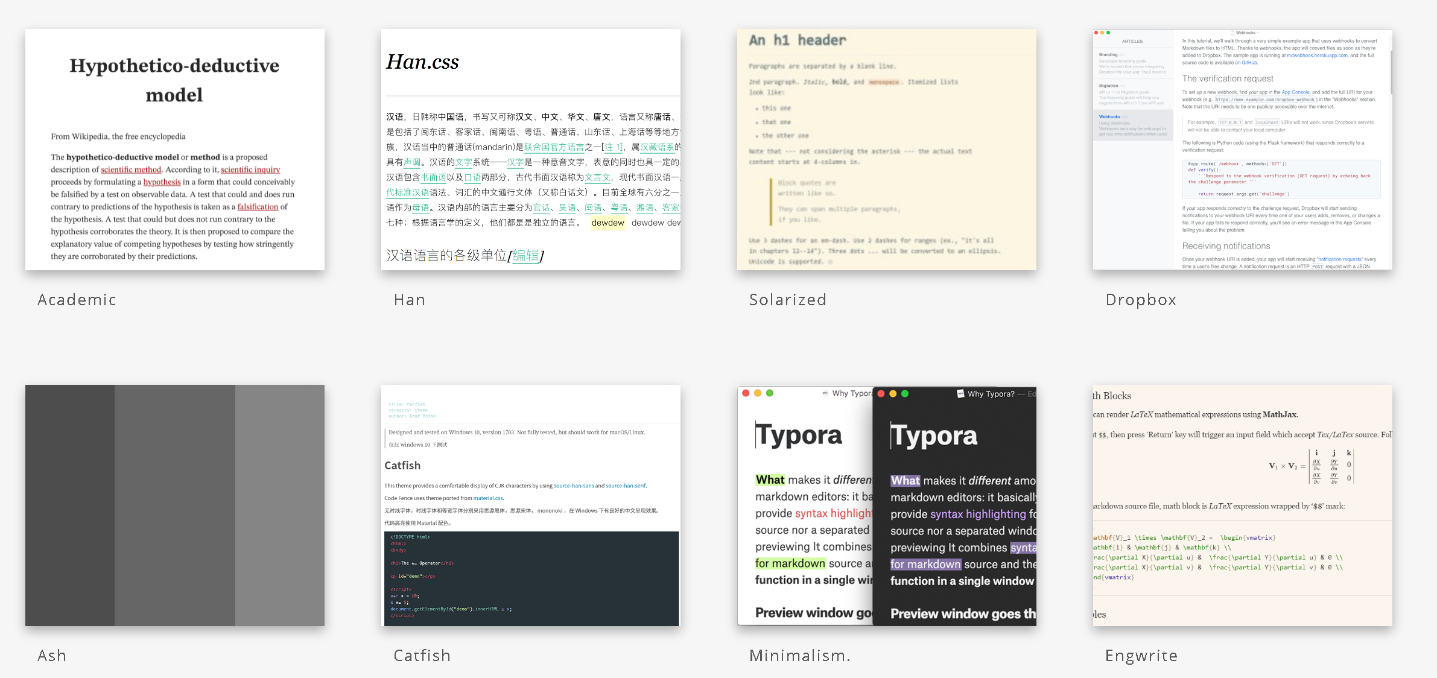Open the Dropbox theme preview
This screenshot has width=1437, height=678.
pyautogui.click(x=1242, y=150)
